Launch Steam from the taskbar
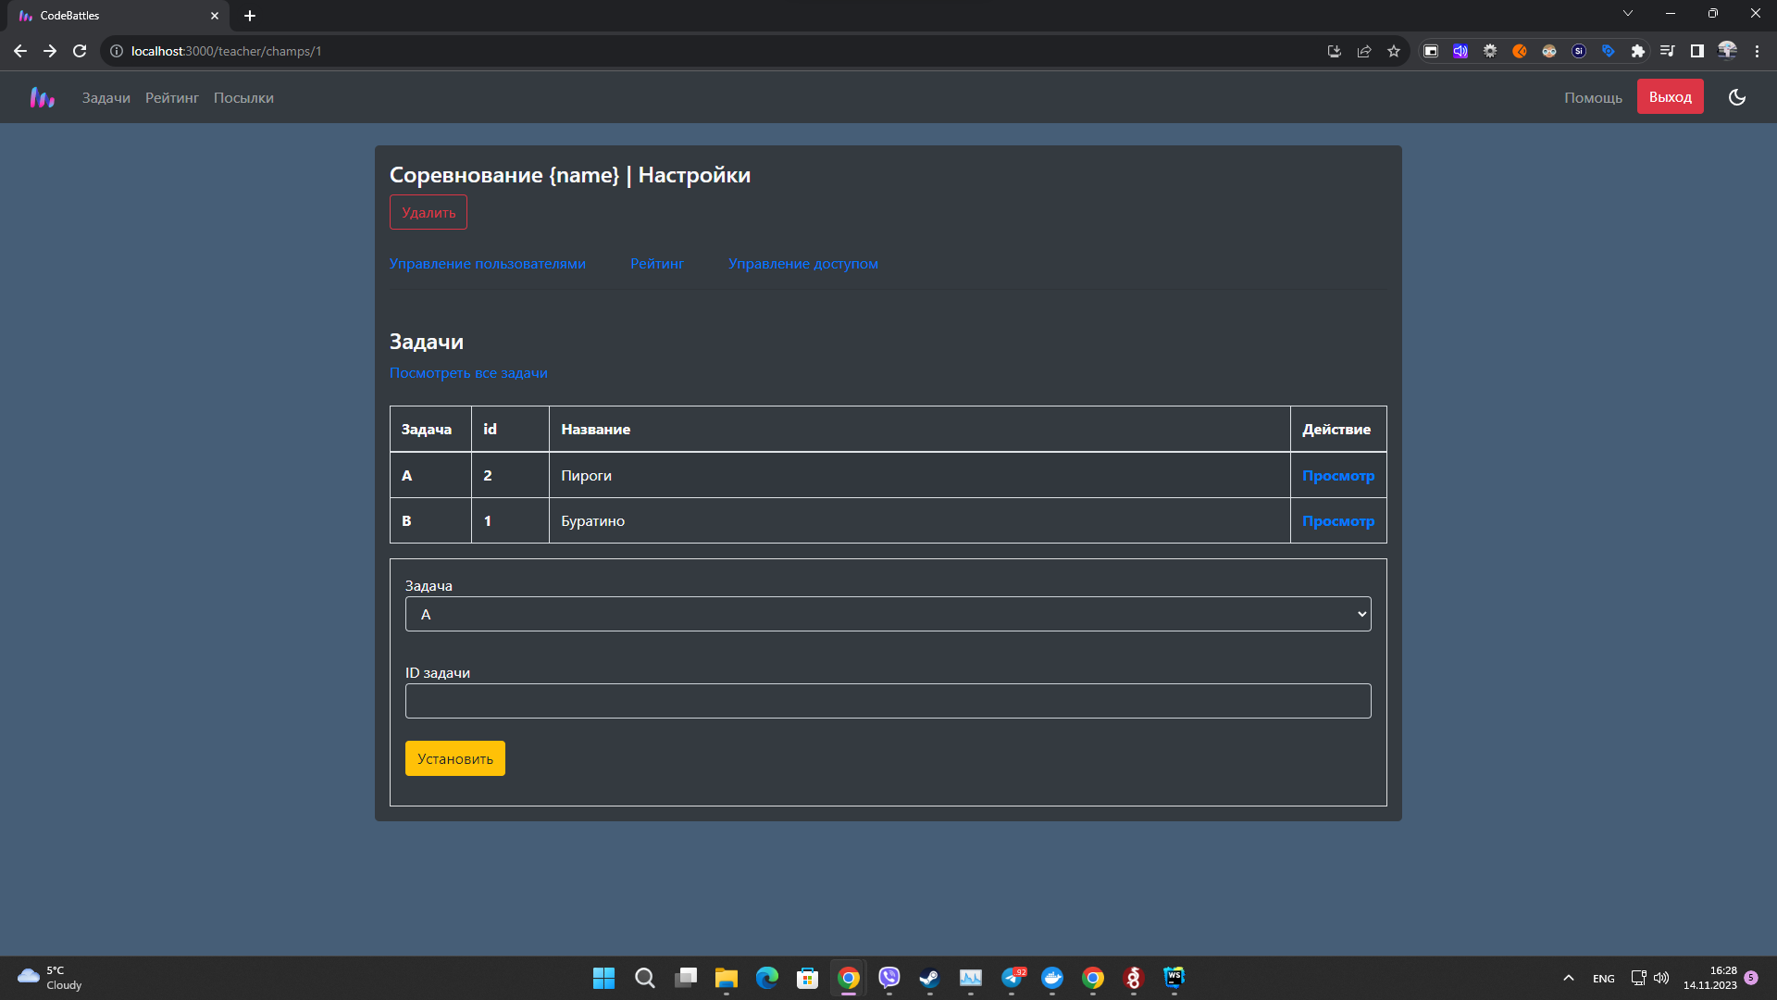 [929, 978]
